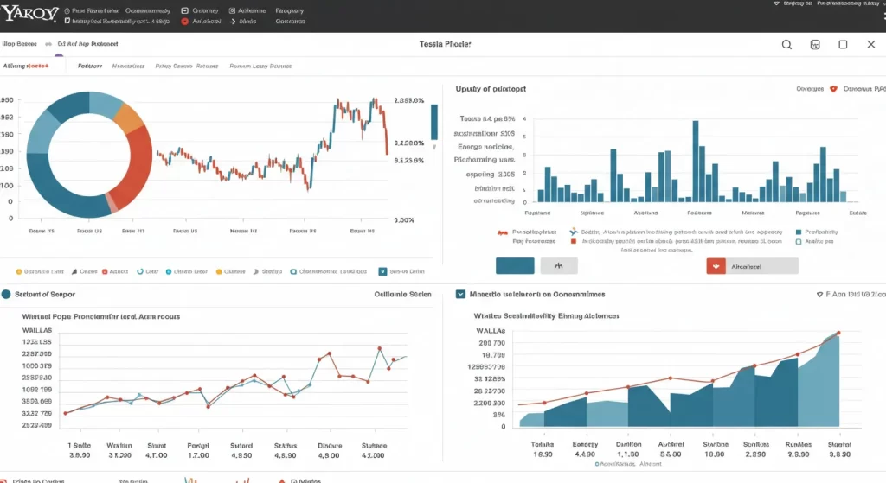Open 'Fraogary' menu in dark header
The image size is (886, 483).
click(289, 10)
